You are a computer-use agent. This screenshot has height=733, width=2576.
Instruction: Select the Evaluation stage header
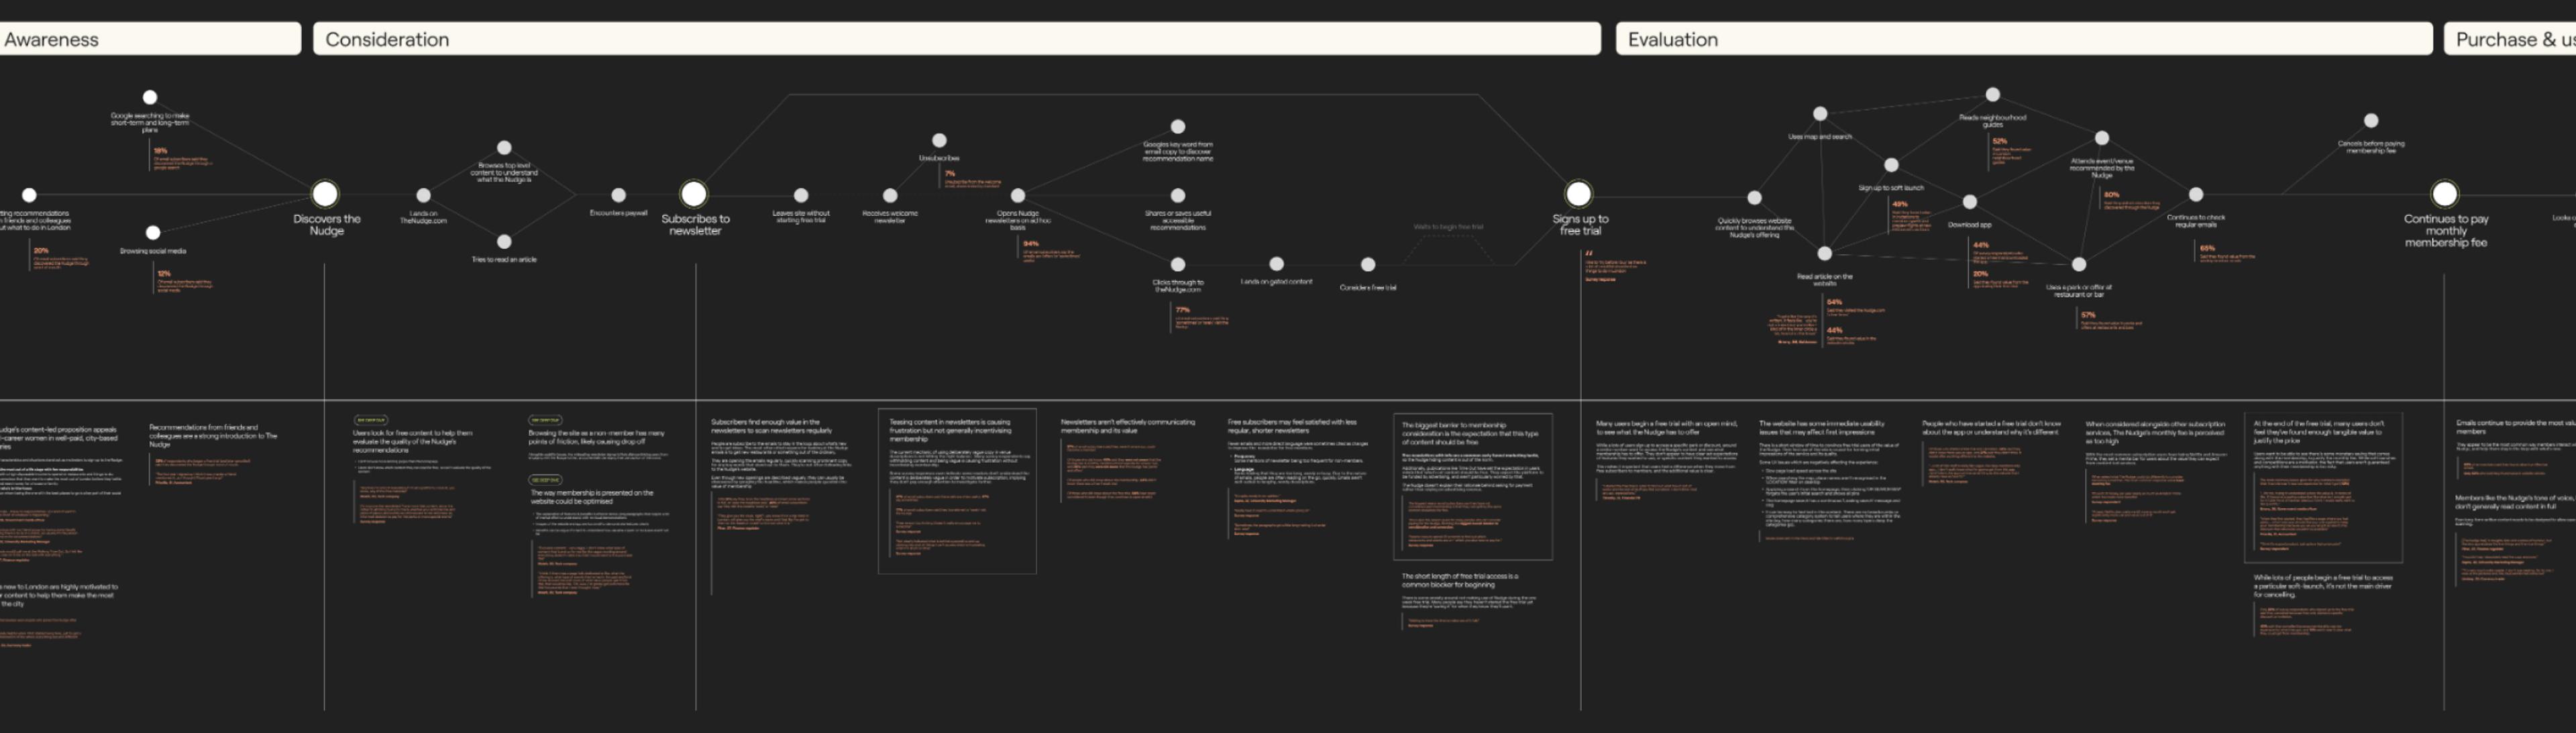point(2023,39)
